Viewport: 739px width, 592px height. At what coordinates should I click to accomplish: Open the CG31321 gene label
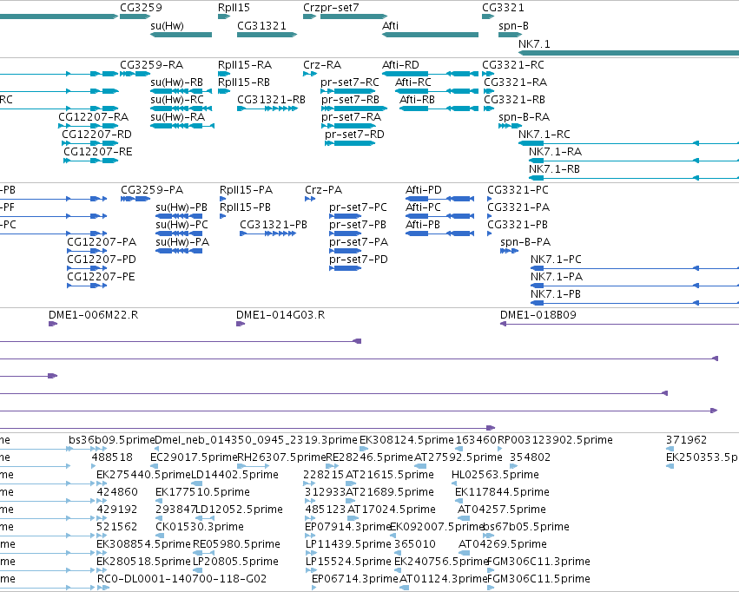point(261,26)
